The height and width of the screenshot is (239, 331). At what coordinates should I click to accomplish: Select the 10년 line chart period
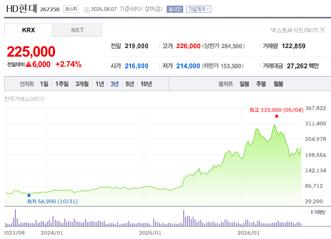(146, 84)
